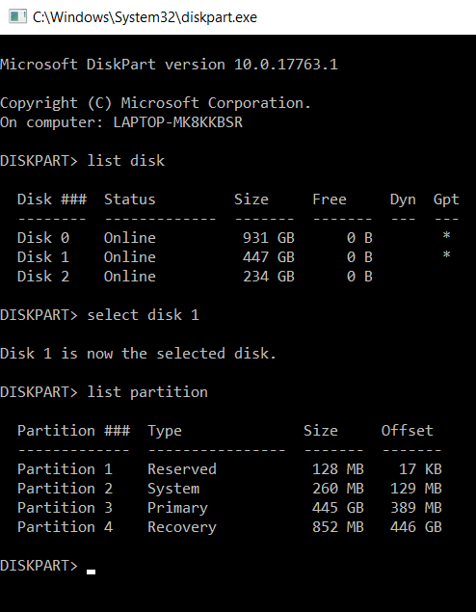Click the Gpt asterisk for Disk 0
The width and height of the screenshot is (476, 612).
point(446,236)
